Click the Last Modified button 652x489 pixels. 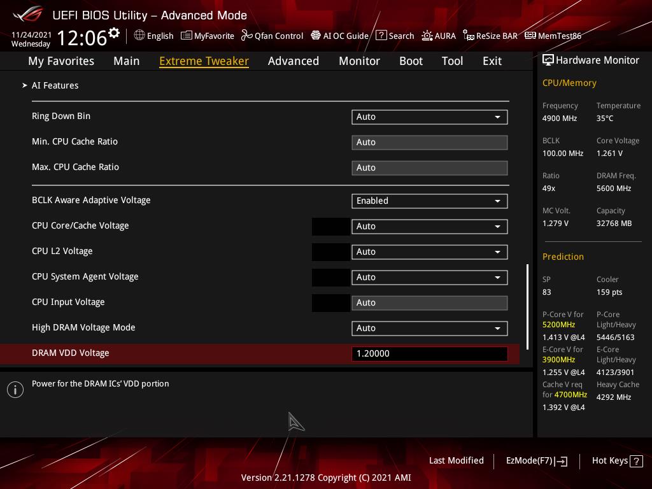[x=456, y=460]
